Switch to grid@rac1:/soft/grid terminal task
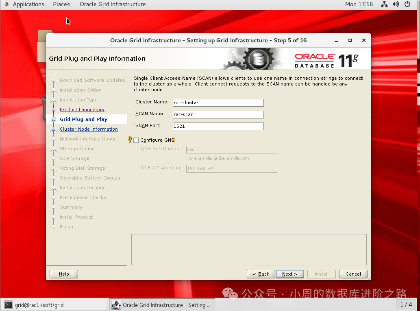The image size is (420, 311). [54, 305]
